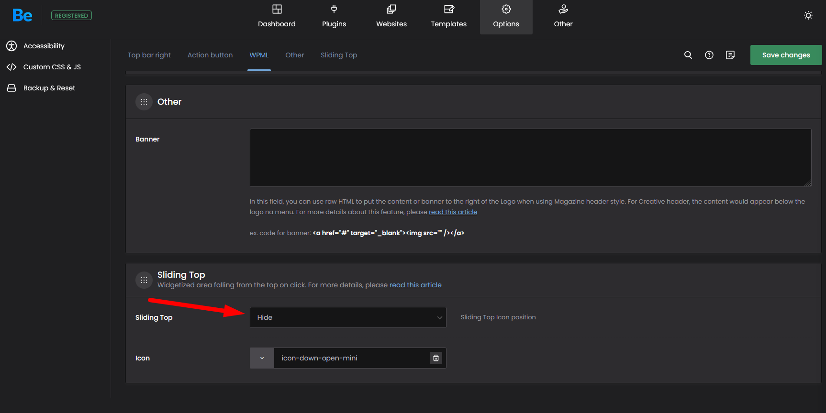This screenshot has height=413, width=826.
Task: Click the Backup & Reset drive icon
Action: (x=11, y=88)
